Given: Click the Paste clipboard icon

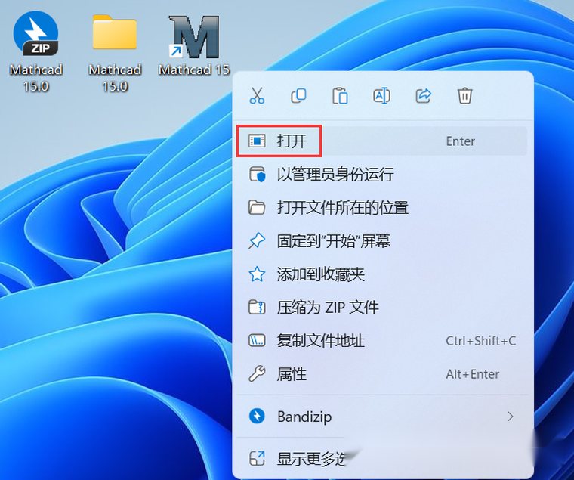Looking at the screenshot, I should [341, 96].
